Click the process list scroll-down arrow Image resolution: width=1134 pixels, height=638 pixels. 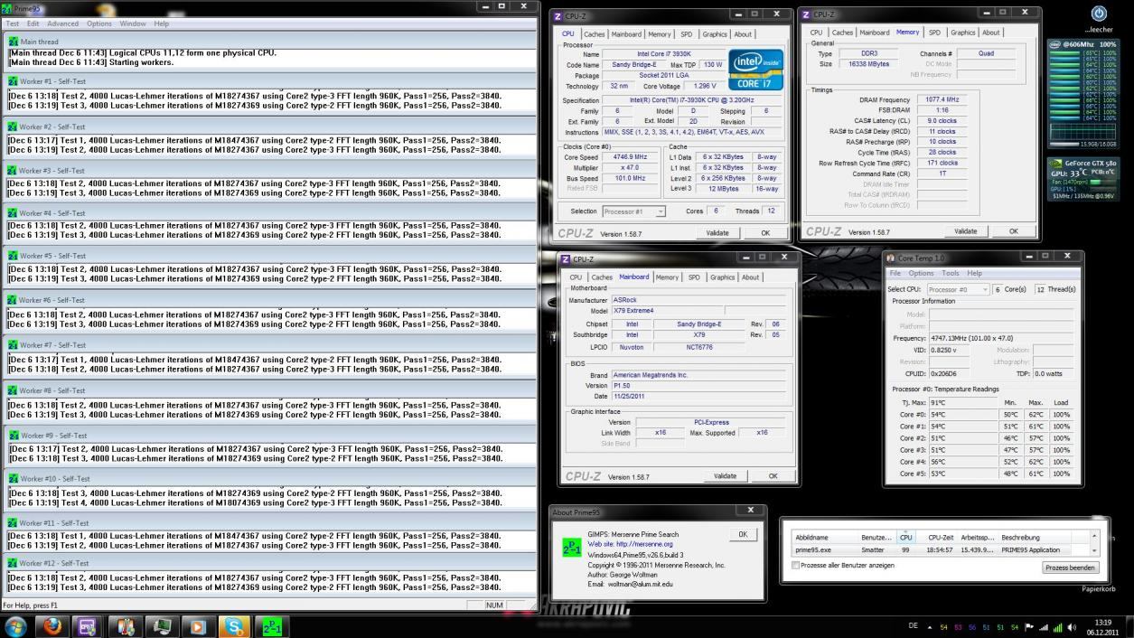click(1093, 550)
